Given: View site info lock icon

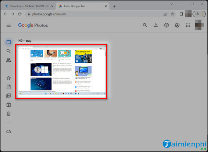Looking at the screenshot, I should pos(29,14).
